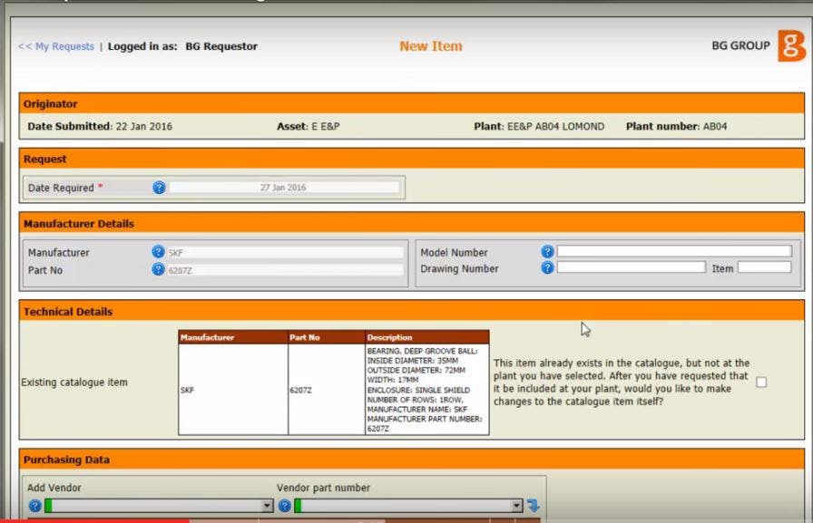The image size is (813, 523).
Task: Click the Manufacturer field showing SKF
Action: pyautogui.click(x=285, y=253)
